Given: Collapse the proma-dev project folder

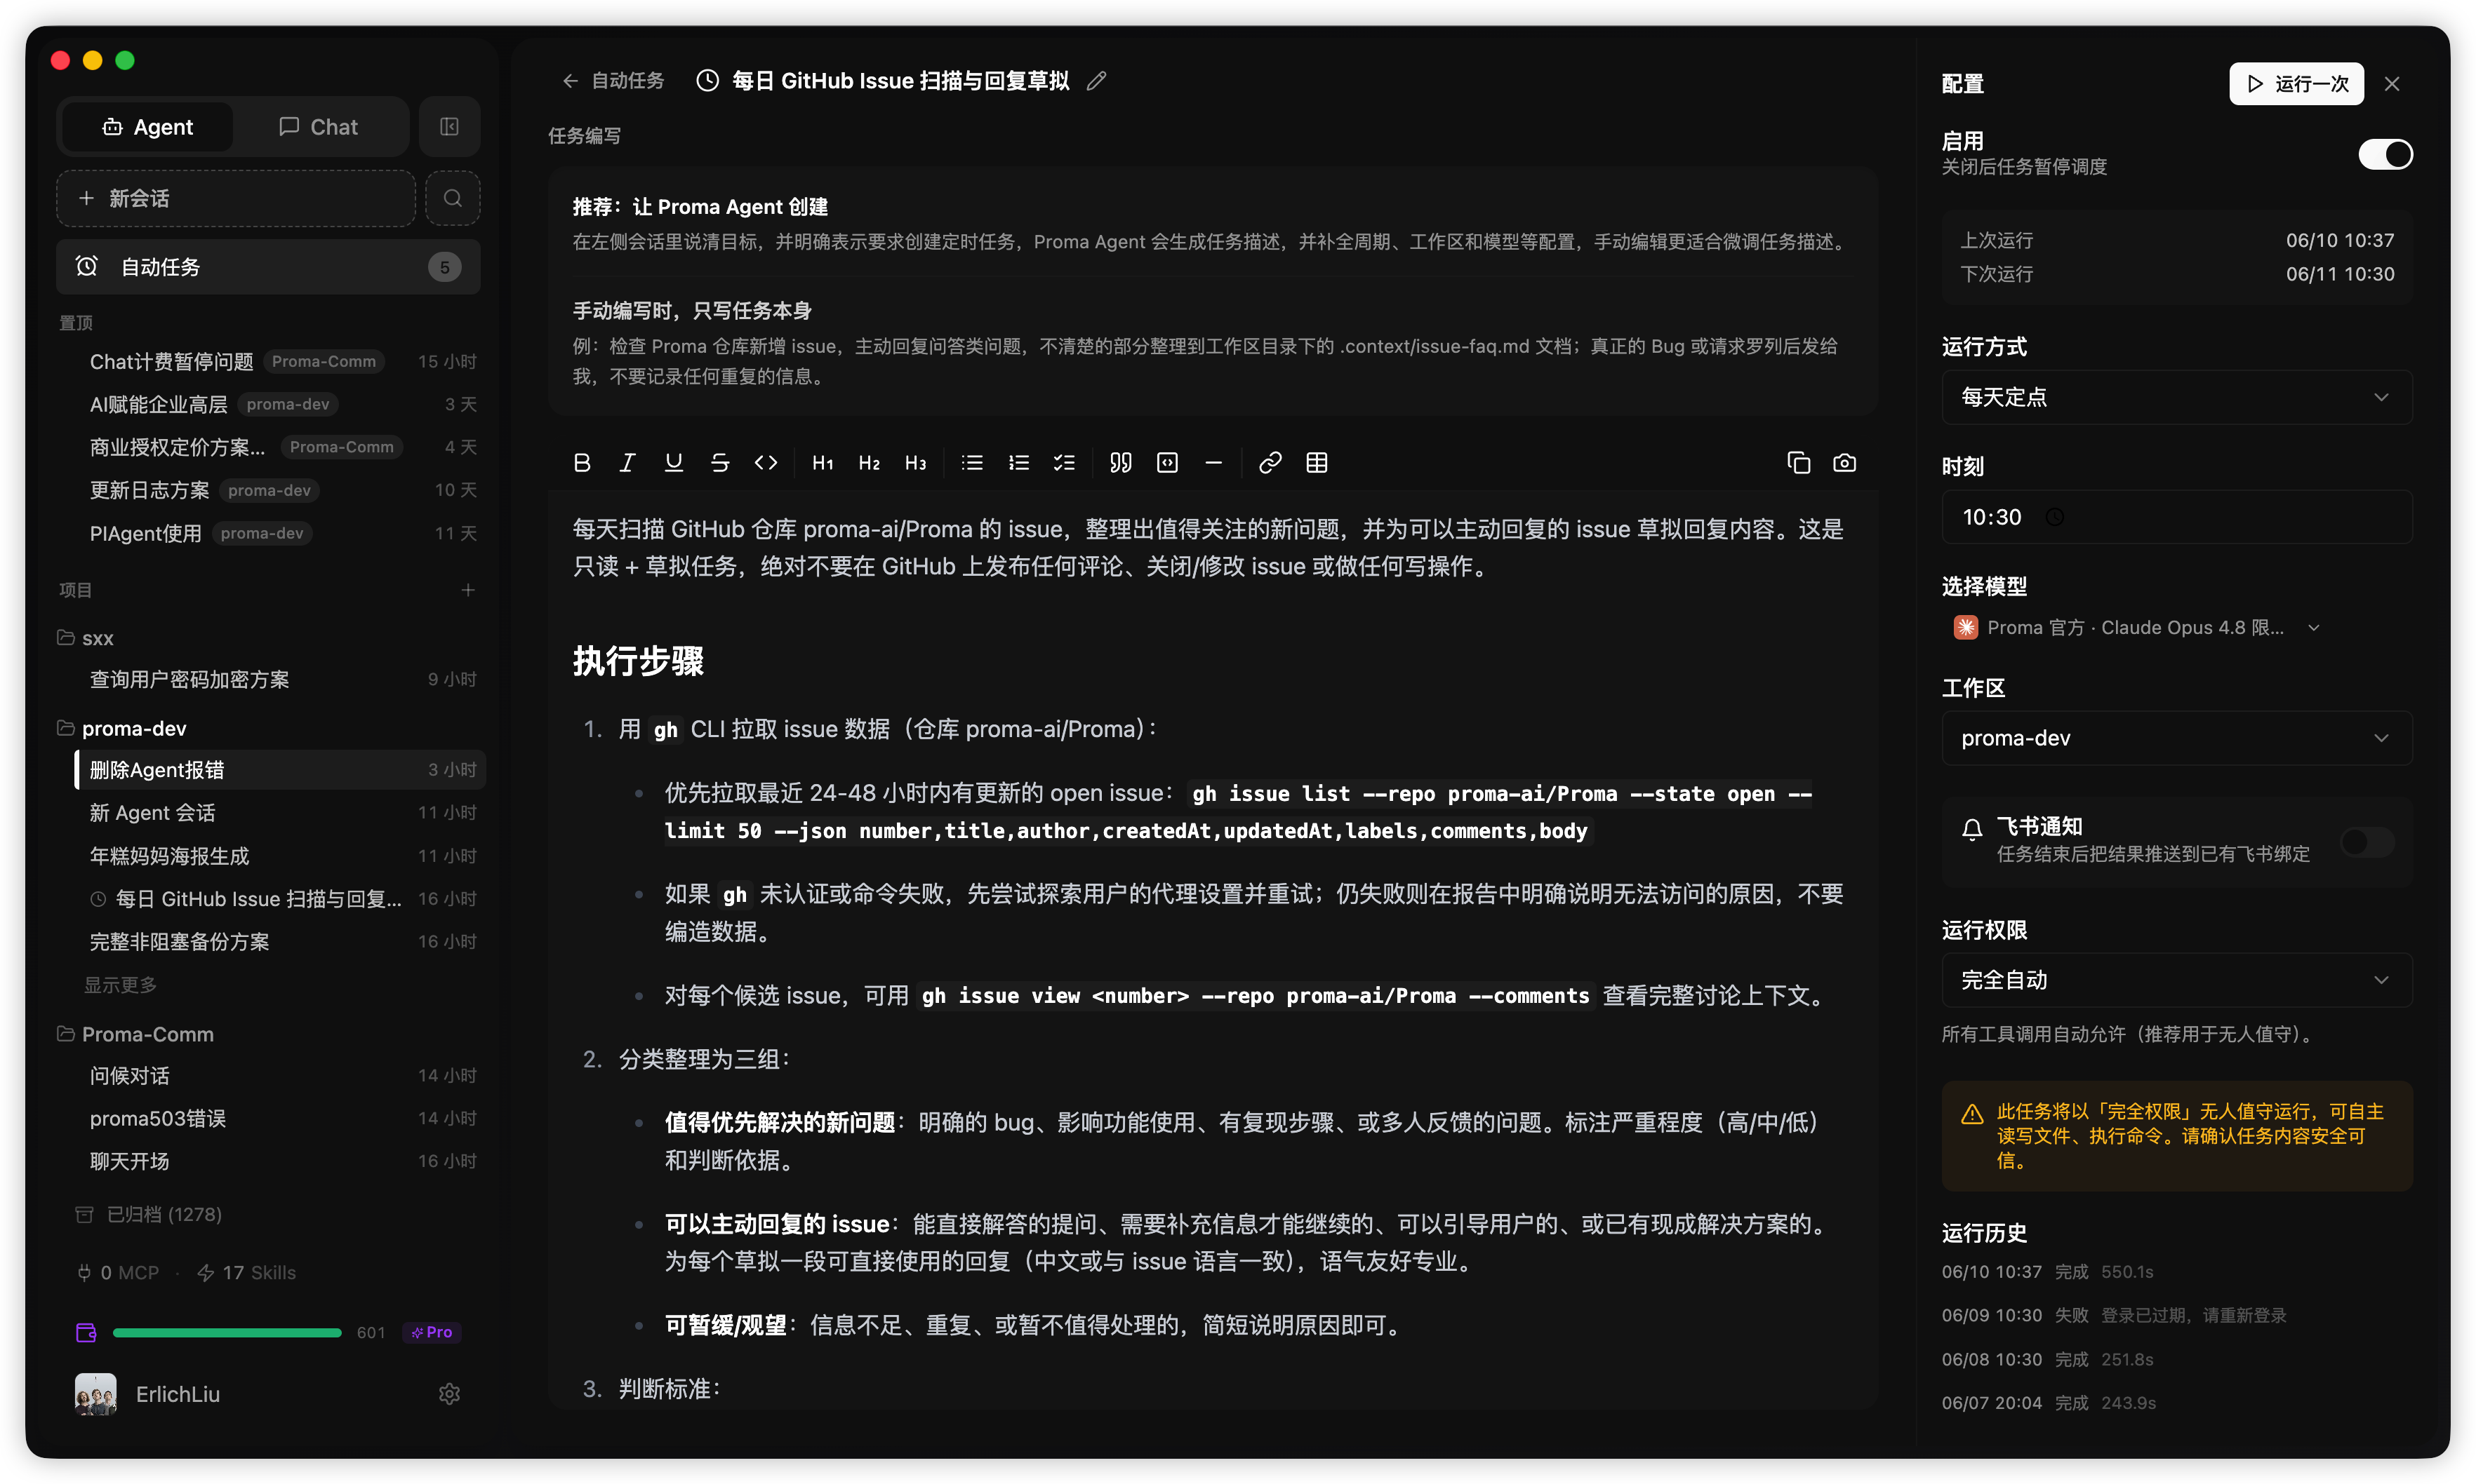Looking at the screenshot, I should click(x=122, y=728).
